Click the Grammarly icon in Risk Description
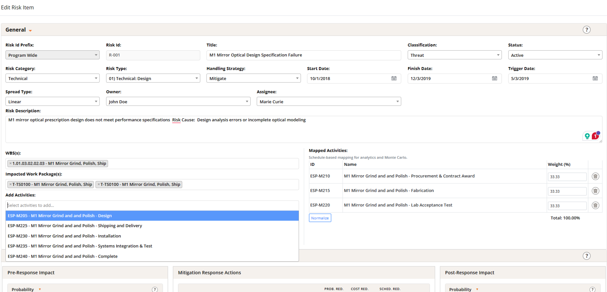 pos(587,136)
